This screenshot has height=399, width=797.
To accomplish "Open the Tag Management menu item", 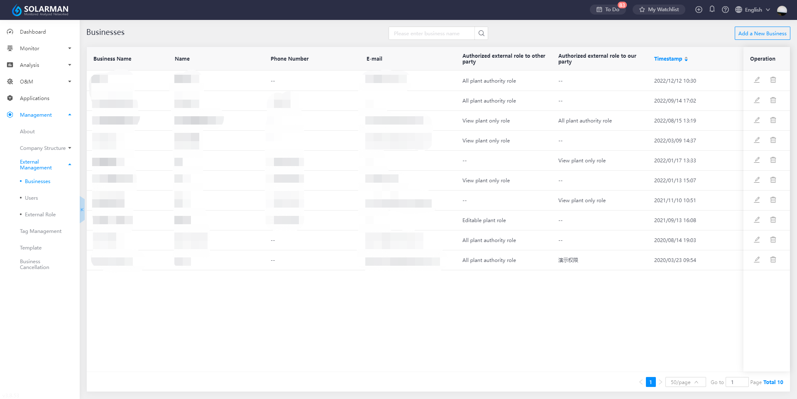I will coord(40,231).
